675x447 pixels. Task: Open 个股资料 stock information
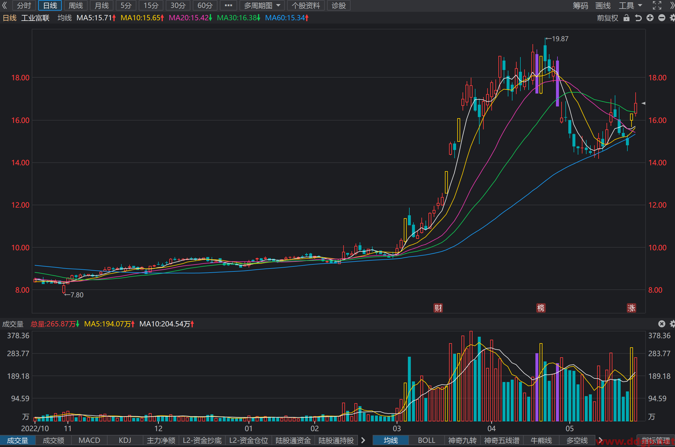tap(306, 5)
